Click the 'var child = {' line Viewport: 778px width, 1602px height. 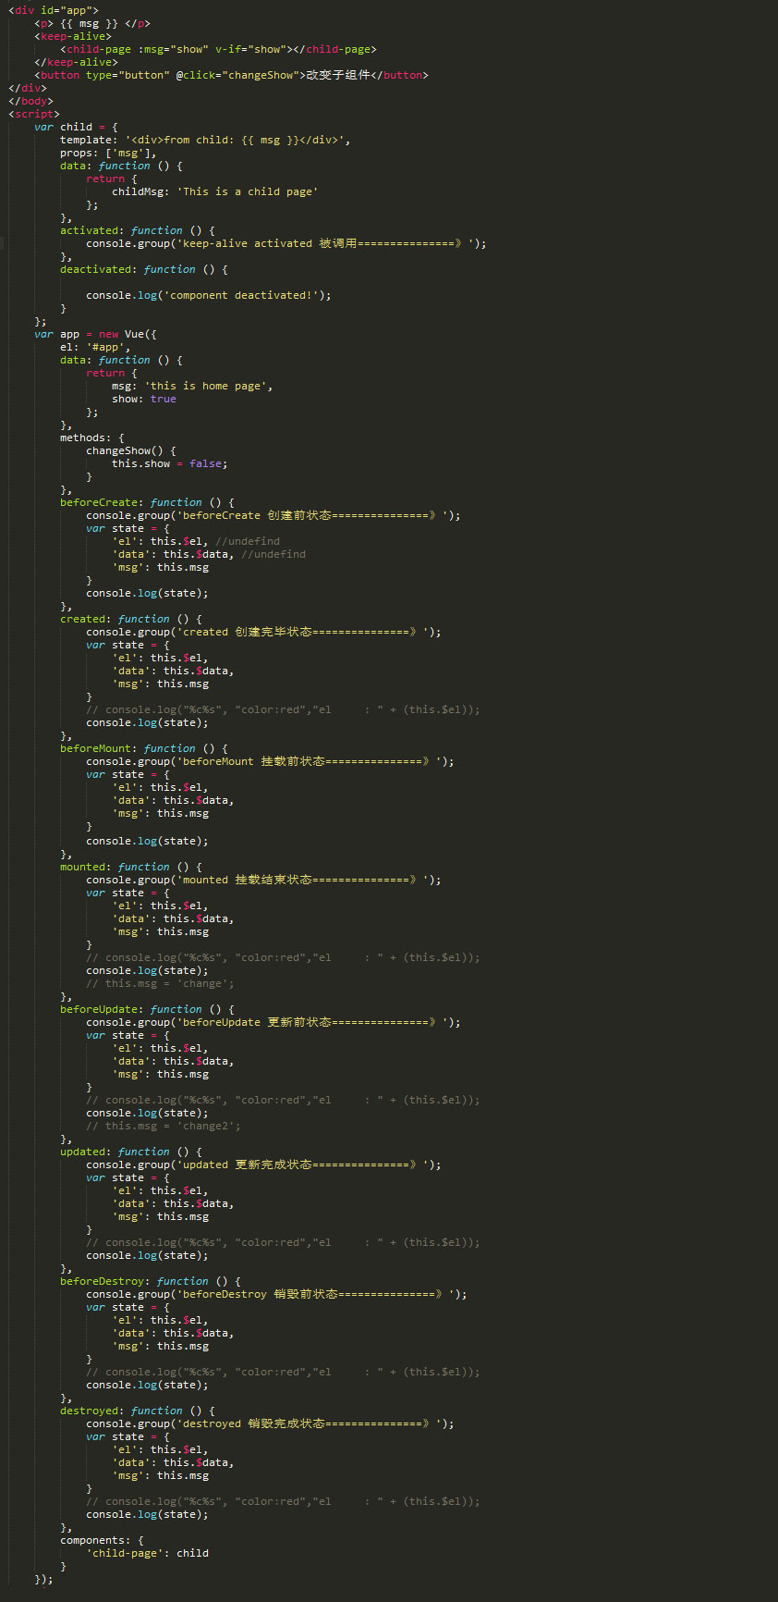[76, 127]
